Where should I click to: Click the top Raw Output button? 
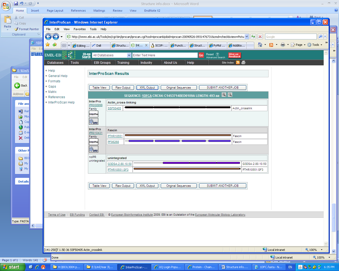pos(123,88)
